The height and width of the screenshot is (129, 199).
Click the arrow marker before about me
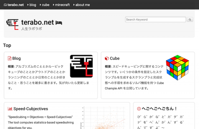tap(74, 5)
